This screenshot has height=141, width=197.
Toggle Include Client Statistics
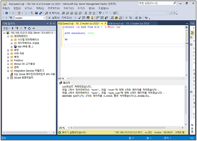(x=106, y=18)
